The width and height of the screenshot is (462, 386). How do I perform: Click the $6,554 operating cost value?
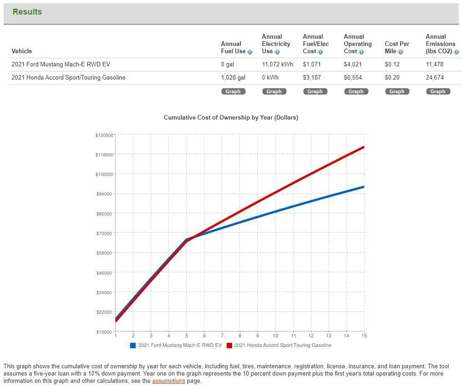(353, 78)
